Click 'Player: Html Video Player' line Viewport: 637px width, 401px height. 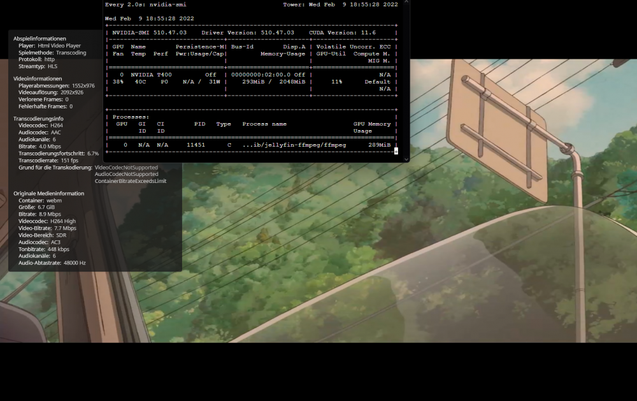tap(50, 45)
